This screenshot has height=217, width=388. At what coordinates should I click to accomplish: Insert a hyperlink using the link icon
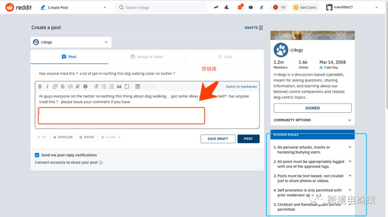click(55, 86)
